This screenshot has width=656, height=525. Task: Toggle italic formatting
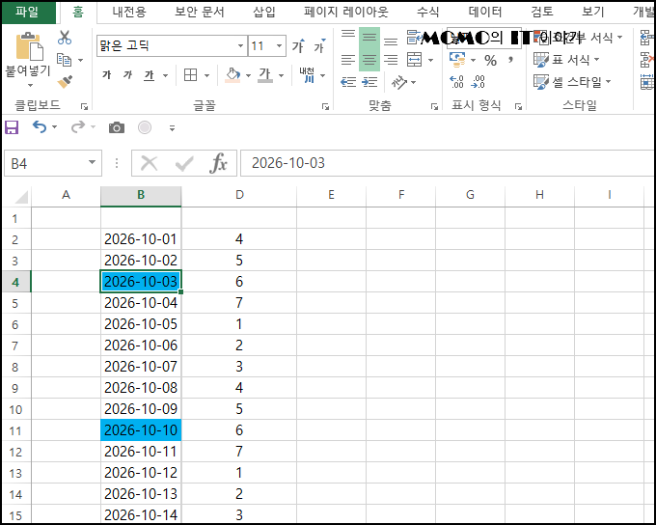click(127, 75)
